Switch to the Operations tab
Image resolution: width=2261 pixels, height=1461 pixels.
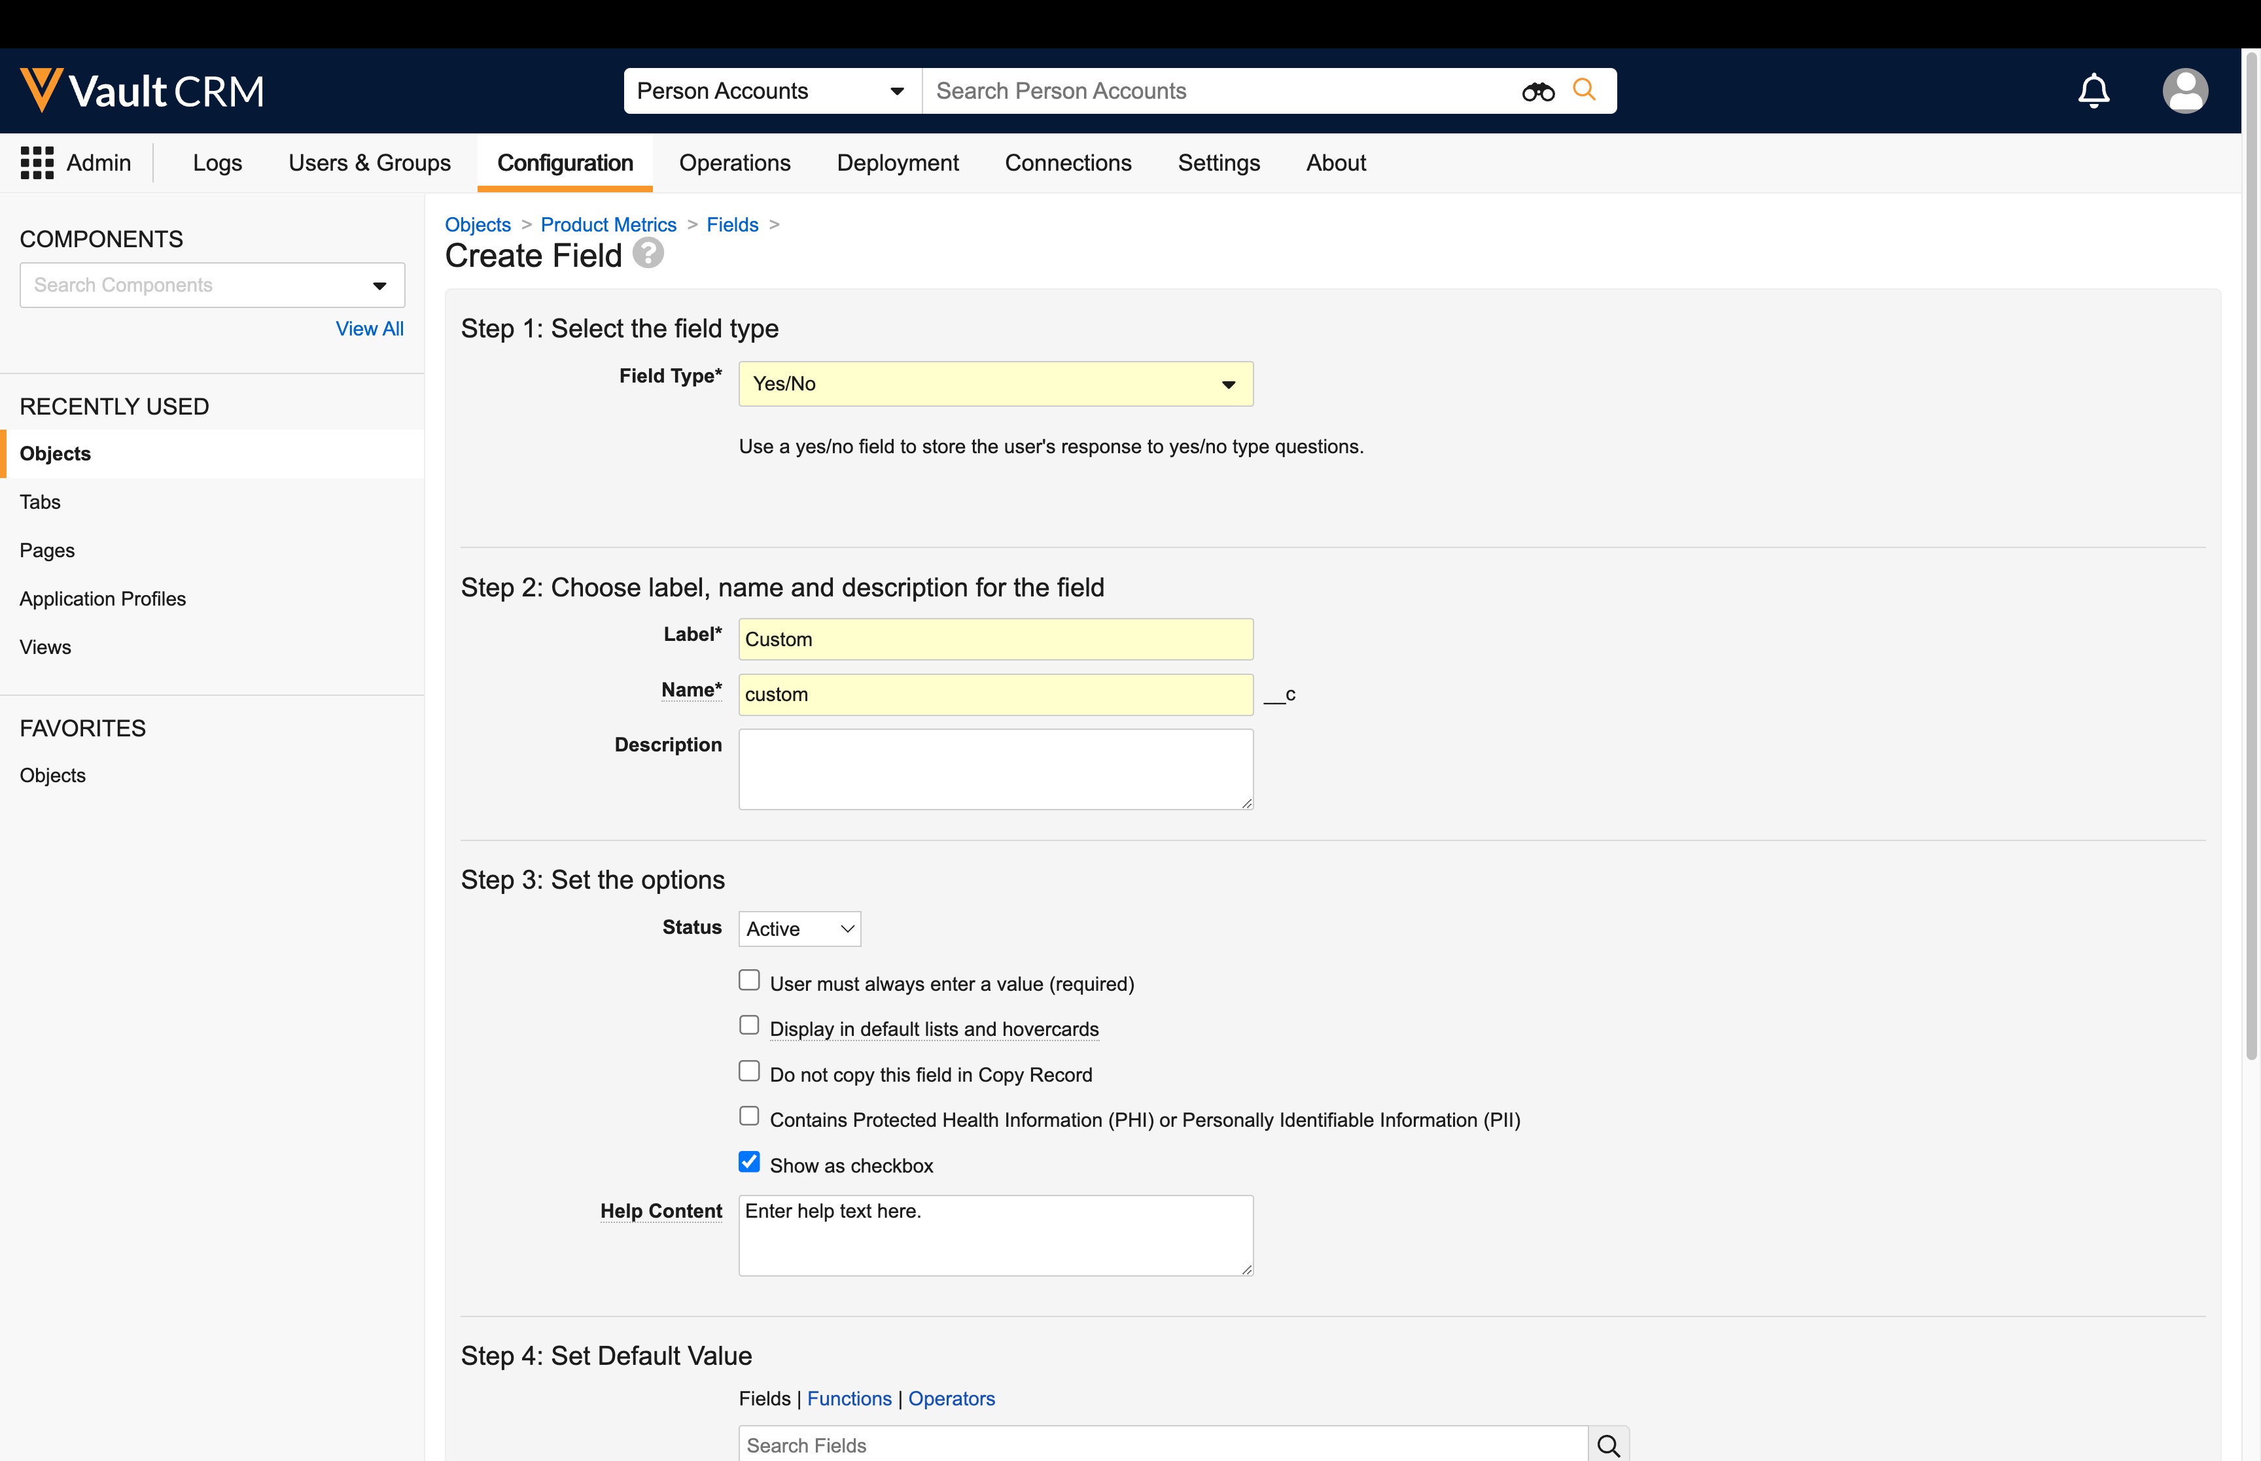[x=735, y=163]
